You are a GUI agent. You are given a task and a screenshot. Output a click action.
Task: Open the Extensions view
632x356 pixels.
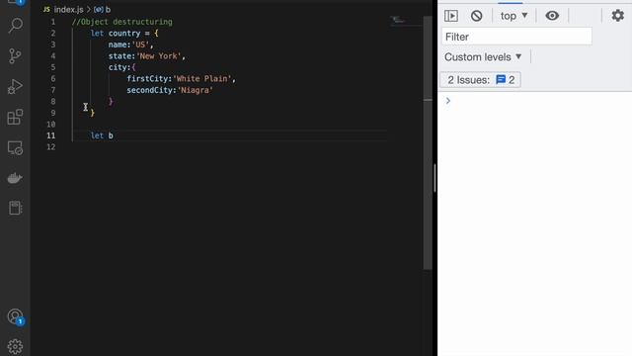coord(15,117)
